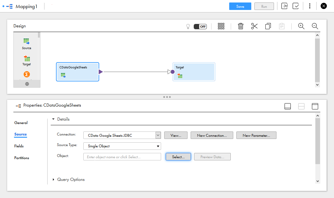
Task: Add Source transformation from palette
Action: [x=27, y=43]
